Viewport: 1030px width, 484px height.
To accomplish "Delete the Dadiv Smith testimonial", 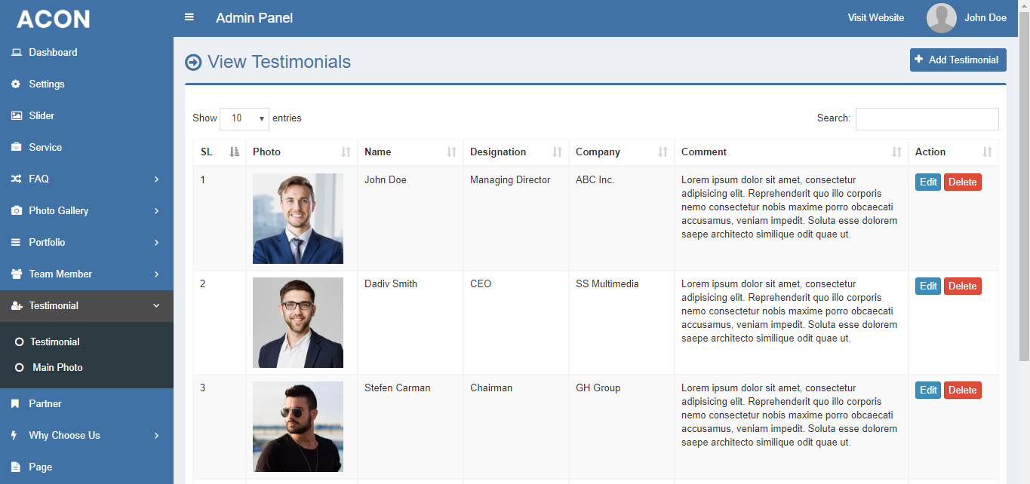I will coord(962,286).
